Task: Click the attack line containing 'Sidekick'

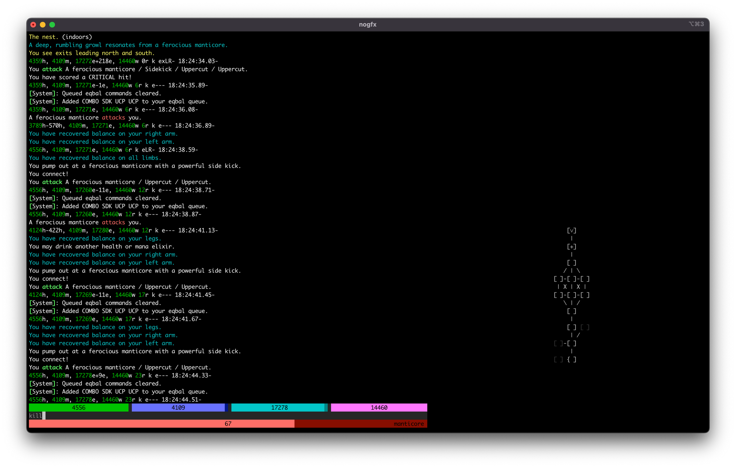Action: 138,69
